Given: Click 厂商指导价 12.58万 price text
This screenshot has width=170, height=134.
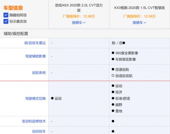Looking at the screenshot, I should 139,16.
